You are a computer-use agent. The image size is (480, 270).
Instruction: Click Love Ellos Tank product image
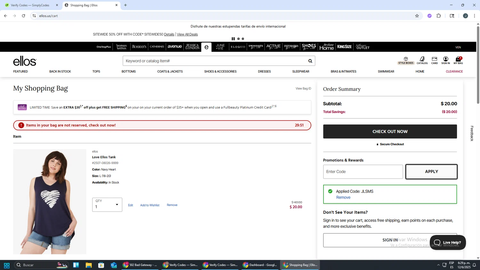[50, 202]
